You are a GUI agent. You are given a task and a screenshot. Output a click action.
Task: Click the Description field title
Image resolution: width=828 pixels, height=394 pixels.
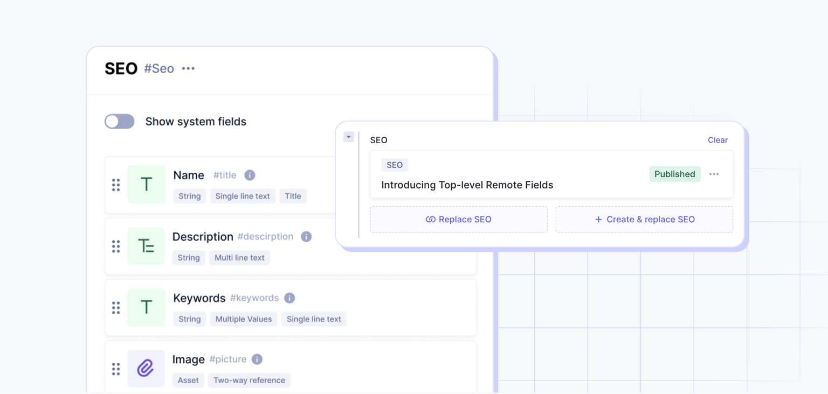pos(203,236)
